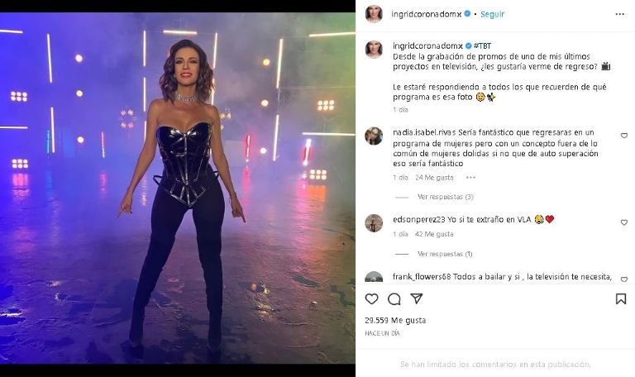Click the post photo of the woman
Screen dimensions: 635x377
tap(178, 188)
